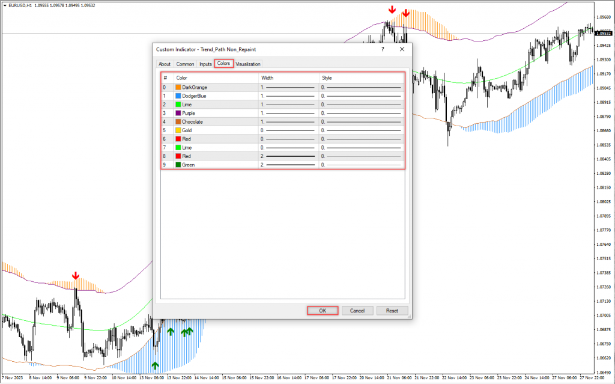The width and height of the screenshot is (615, 384).
Task: Switch to the Inputs tab
Action: (205, 64)
